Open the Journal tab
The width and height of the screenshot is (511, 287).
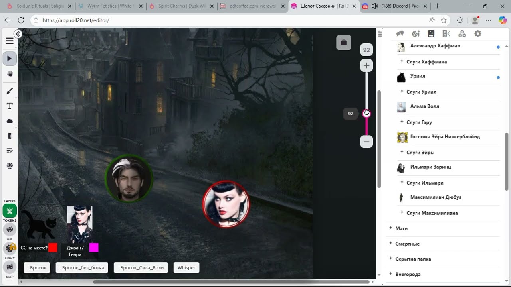click(x=431, y=34)
